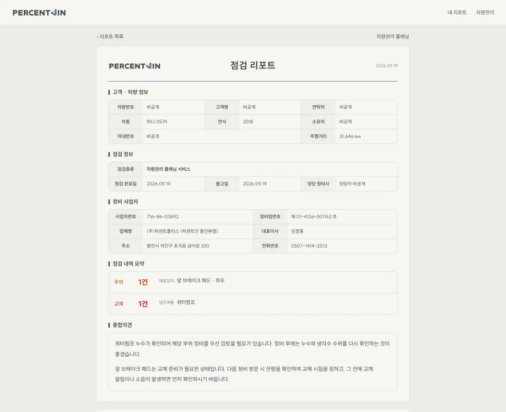Image resolution: width=506 pixels, height=412 pixels.
Task: Click the 담당자 비공개 value
Action: (352, 183)
